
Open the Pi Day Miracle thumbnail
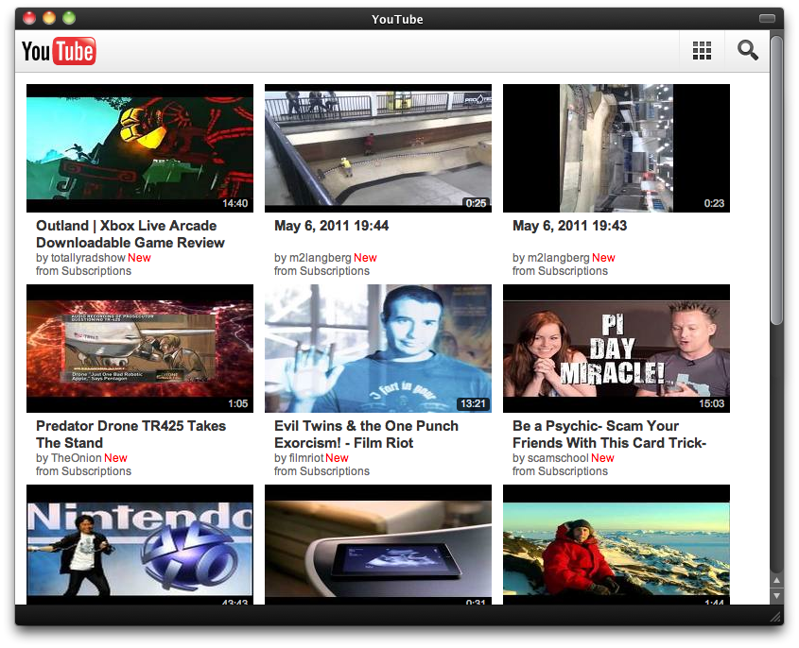[617, 349]
